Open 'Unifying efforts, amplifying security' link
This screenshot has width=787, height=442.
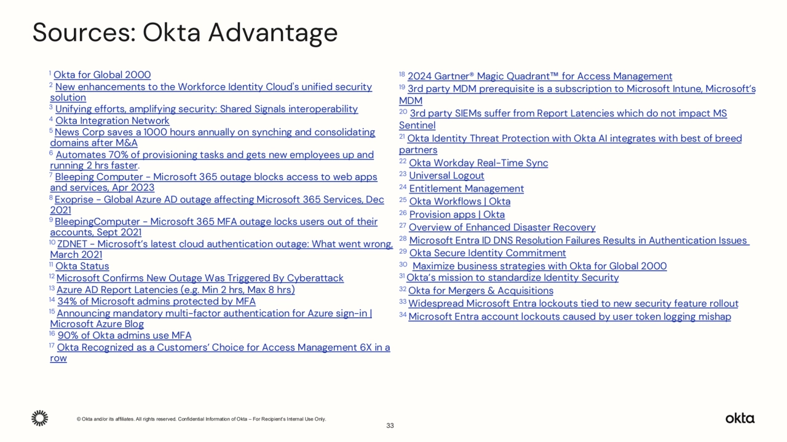tap(207, 109)
